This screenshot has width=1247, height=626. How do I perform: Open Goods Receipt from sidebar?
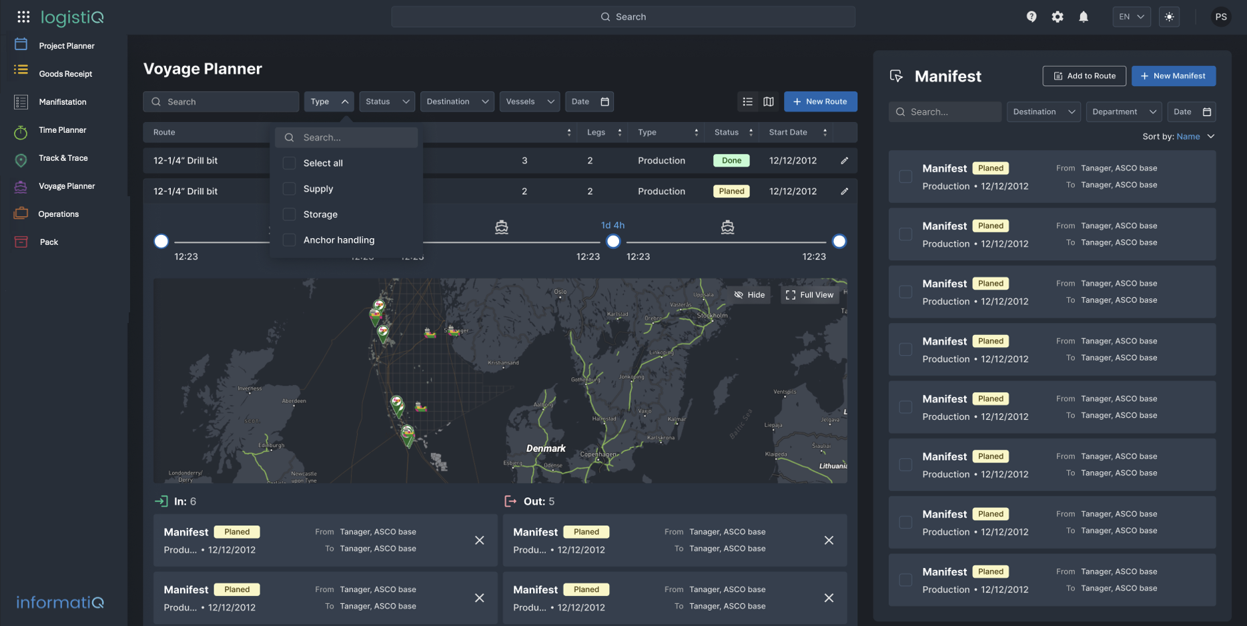65,74
